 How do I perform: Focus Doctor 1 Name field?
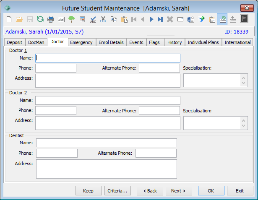point(108,58)
